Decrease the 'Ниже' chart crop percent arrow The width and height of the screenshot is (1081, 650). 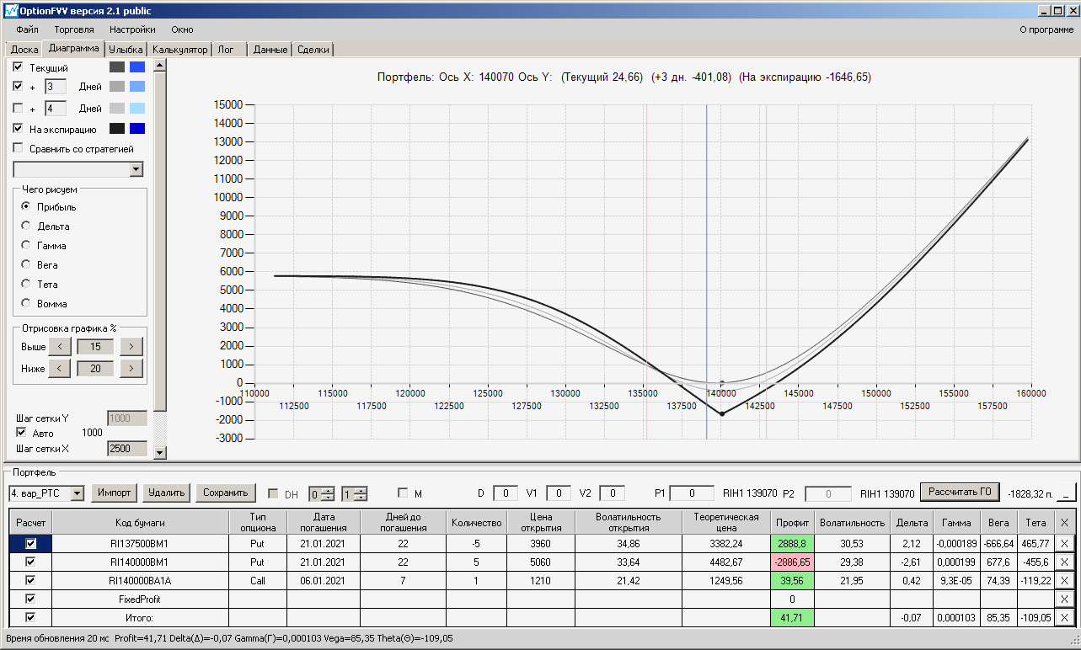pyautogui.click(x=59, y=369)
